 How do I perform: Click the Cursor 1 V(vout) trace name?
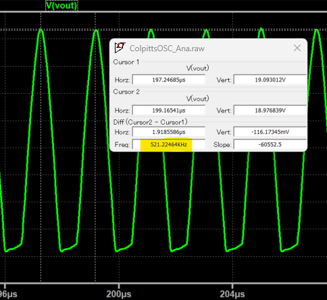point(198,68)
